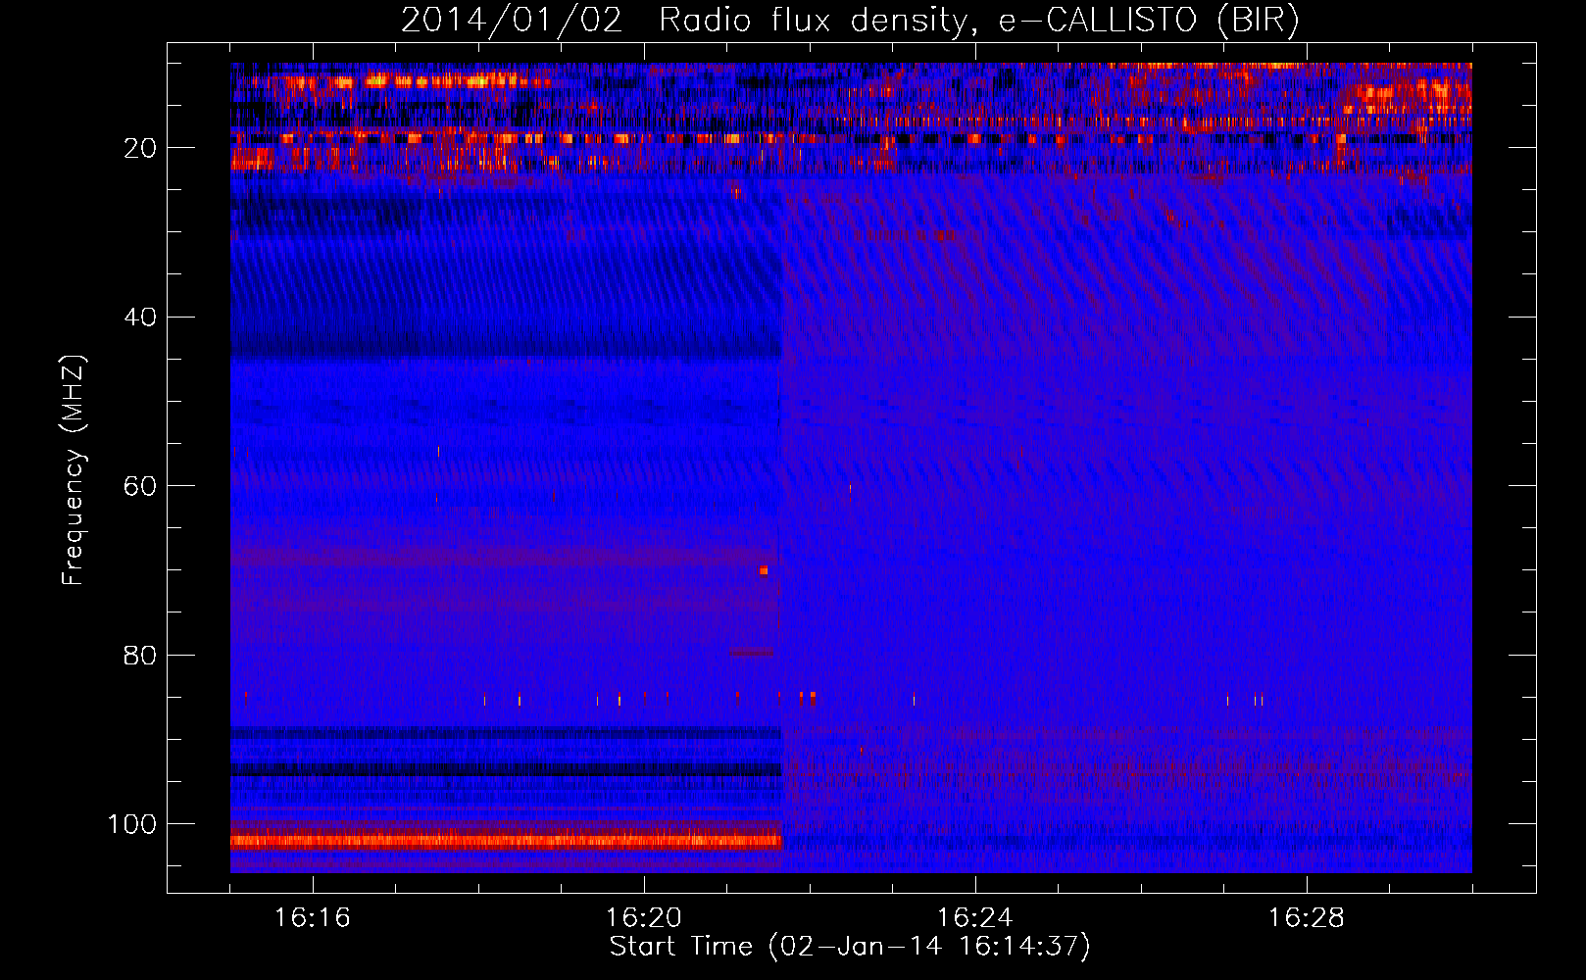Click the 16:28 time tick label

(x=1307, y=917)
